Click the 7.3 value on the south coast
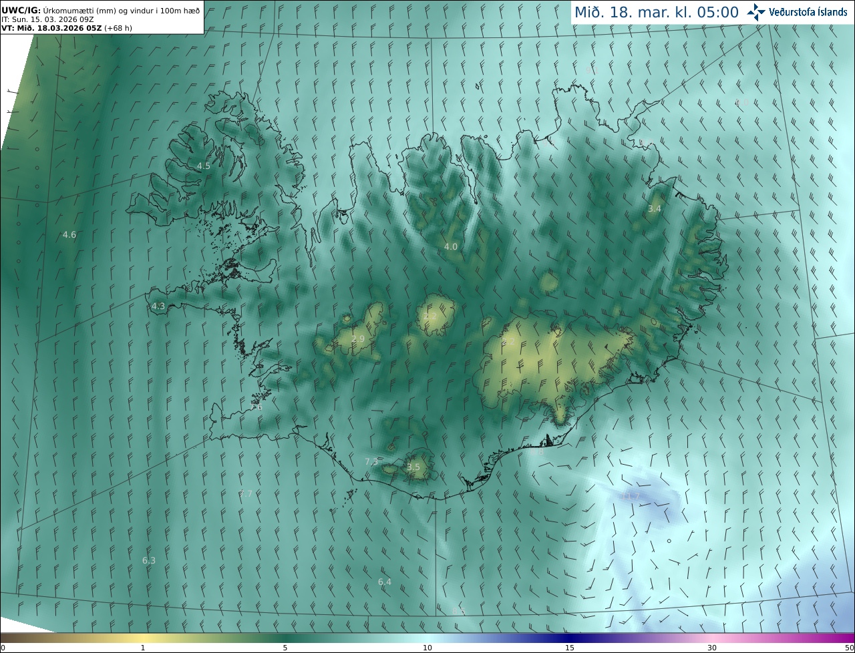 [371, 461]
